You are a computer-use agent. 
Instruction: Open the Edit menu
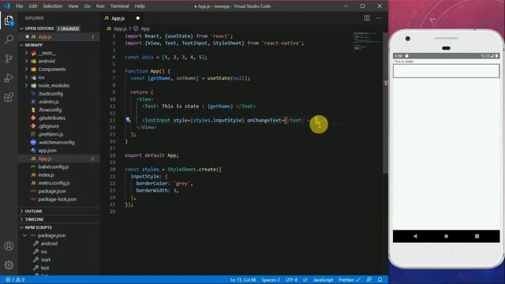pyautogui.click(x=33, y=6)
